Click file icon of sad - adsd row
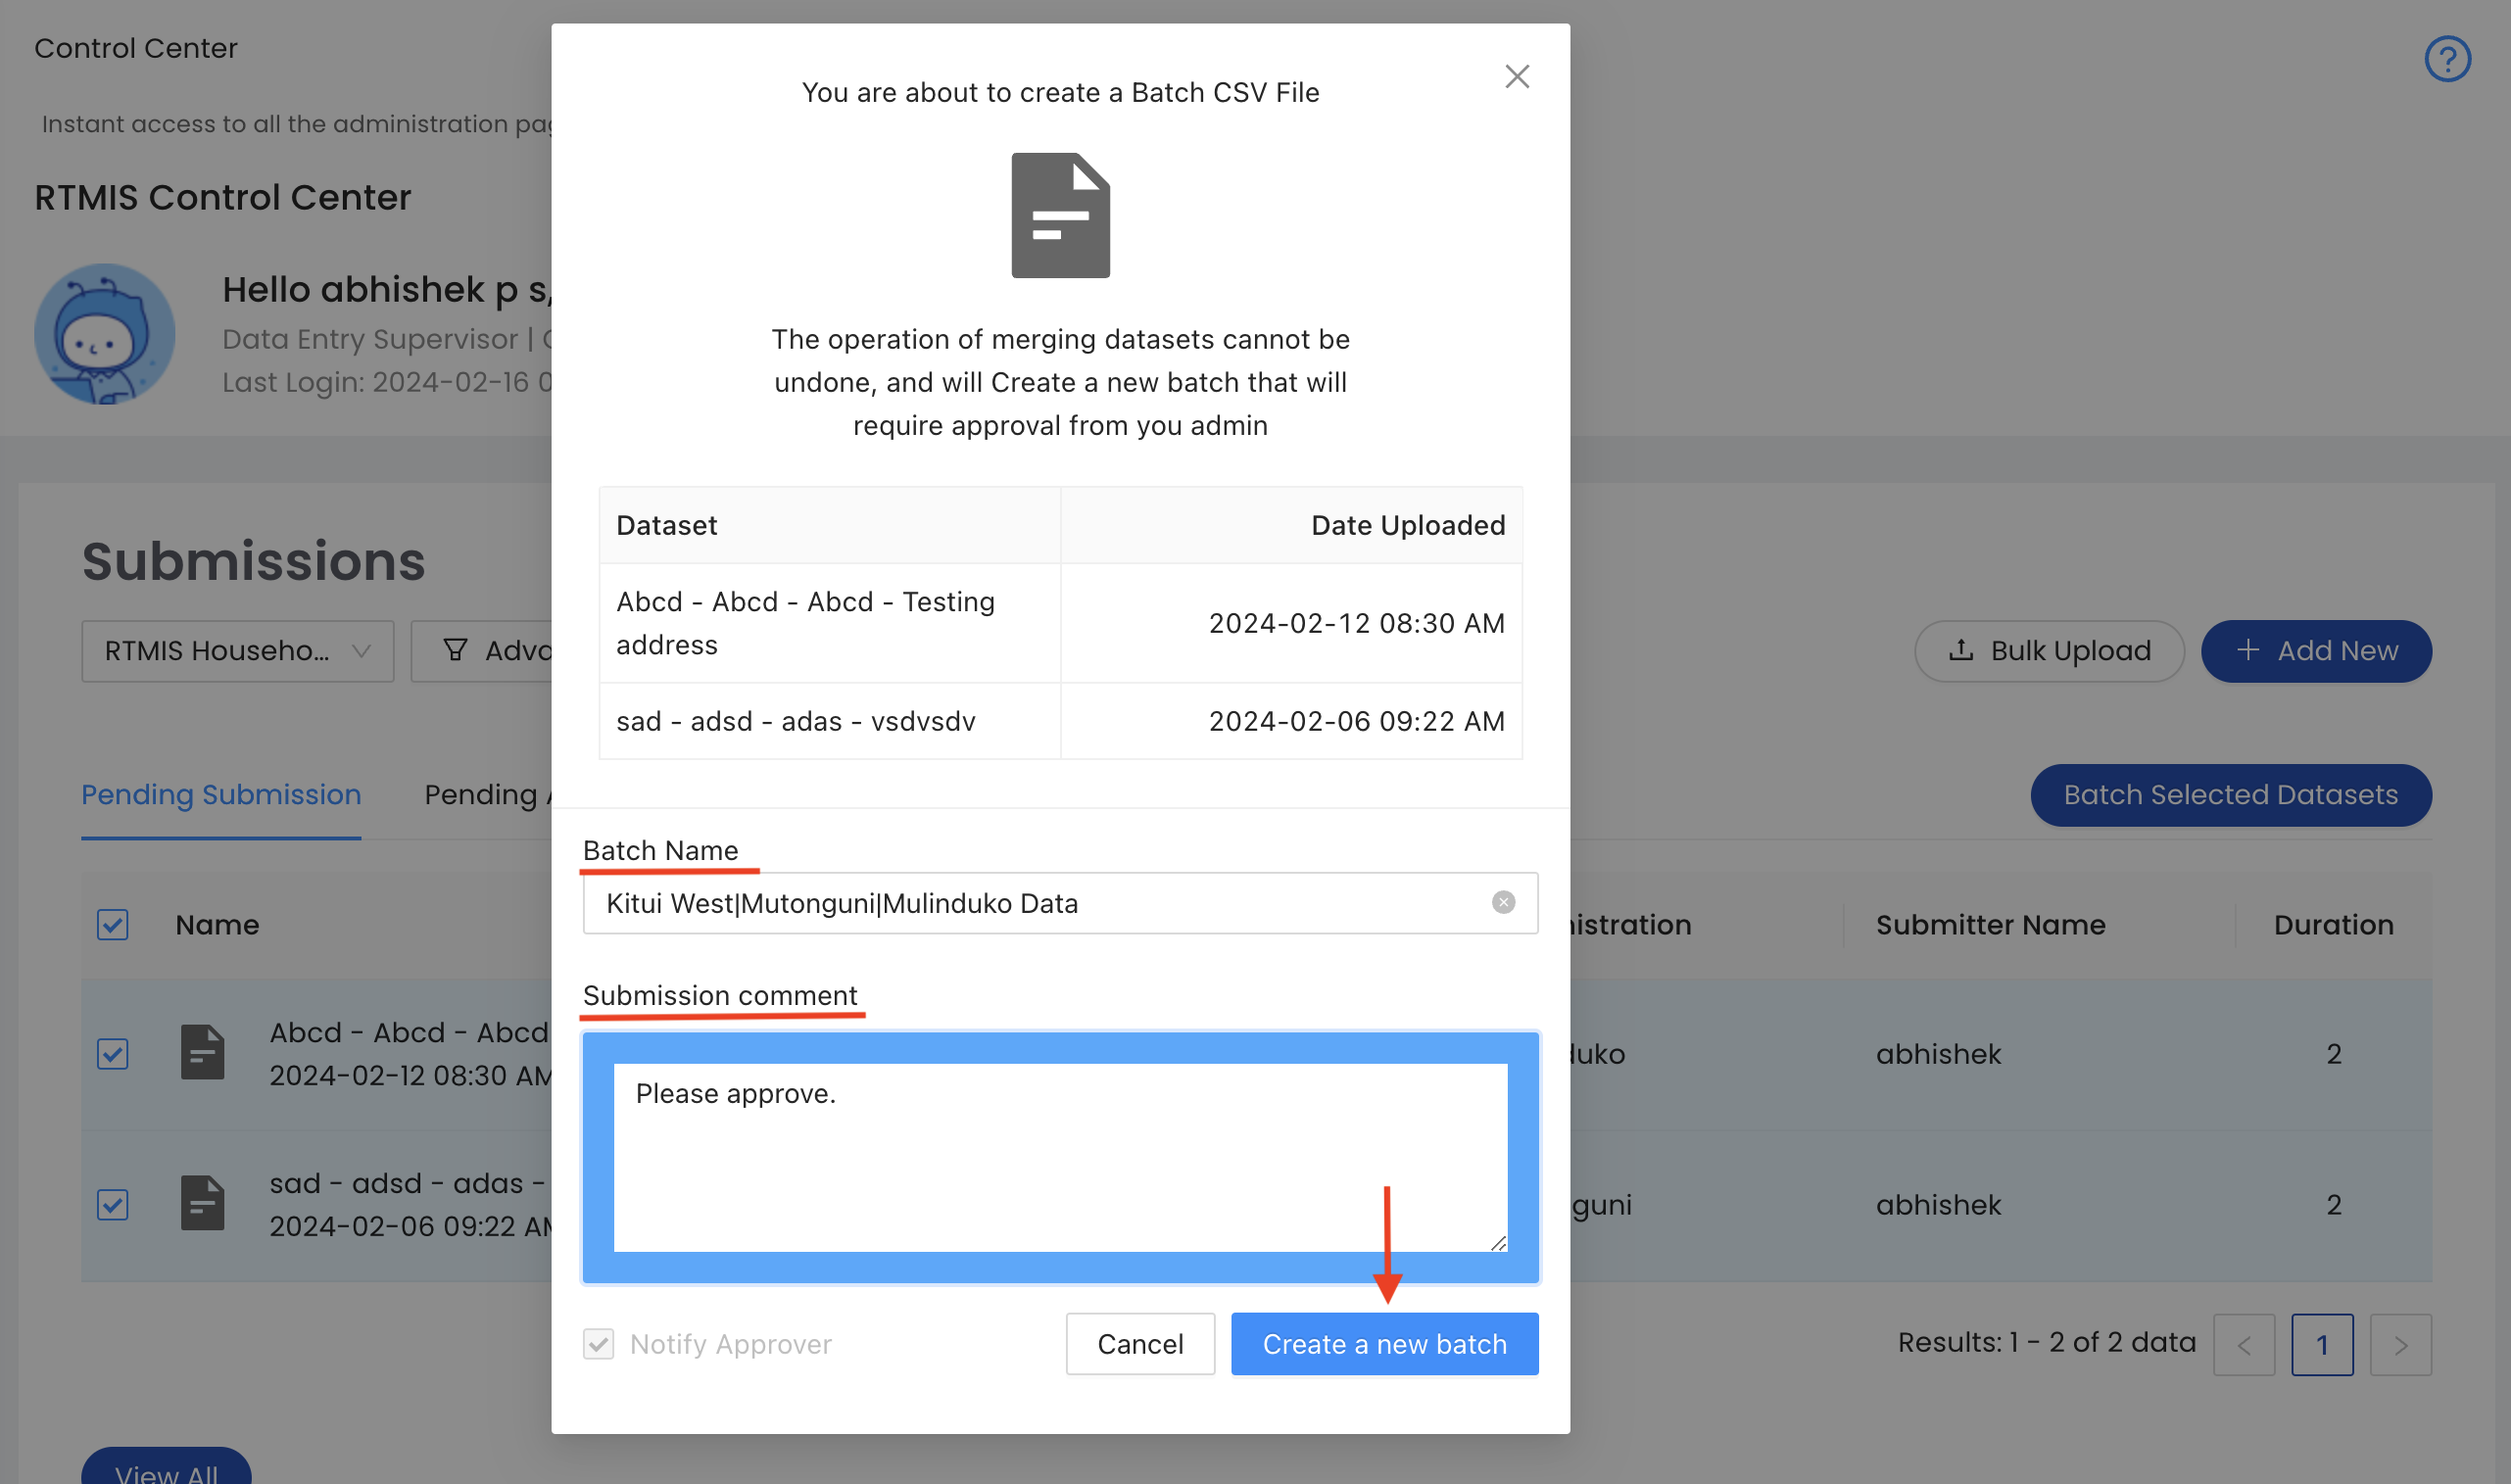Image resolution: width=2511 pixels, height=1484 pixels. point(202,1203)
